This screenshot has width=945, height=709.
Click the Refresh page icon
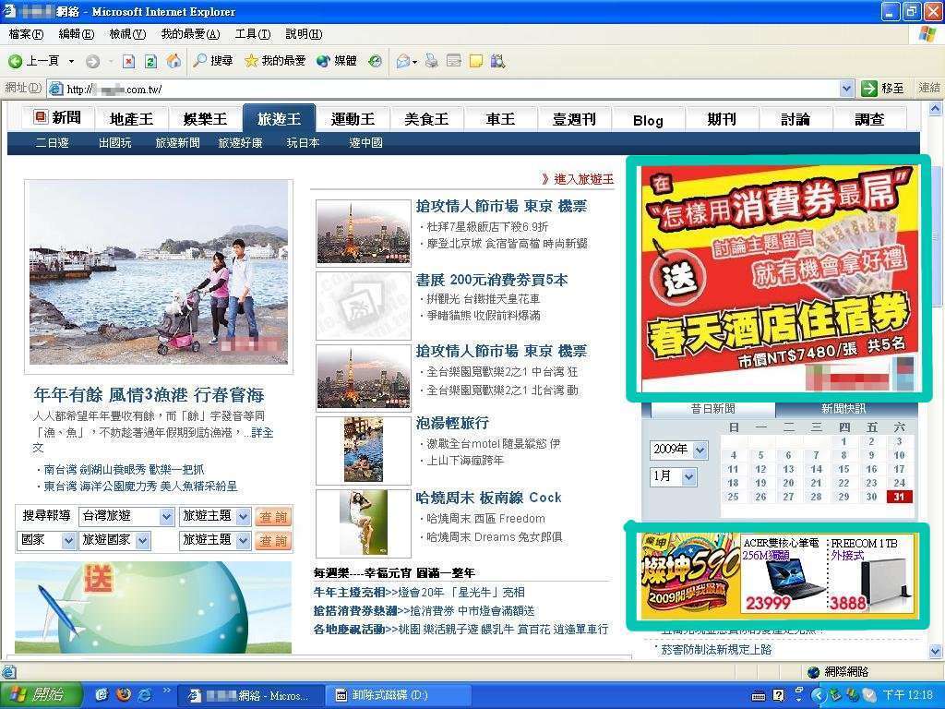coord(150,61)
